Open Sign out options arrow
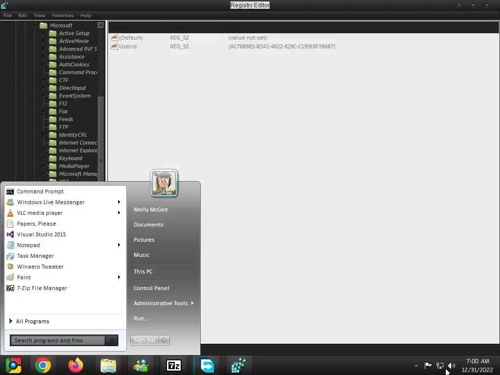This screenshot has width=500, height=375. pyautogui.click(x=164, y=340)
